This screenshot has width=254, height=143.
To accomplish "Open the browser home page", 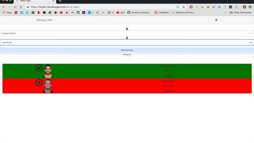I will (21, 7).
